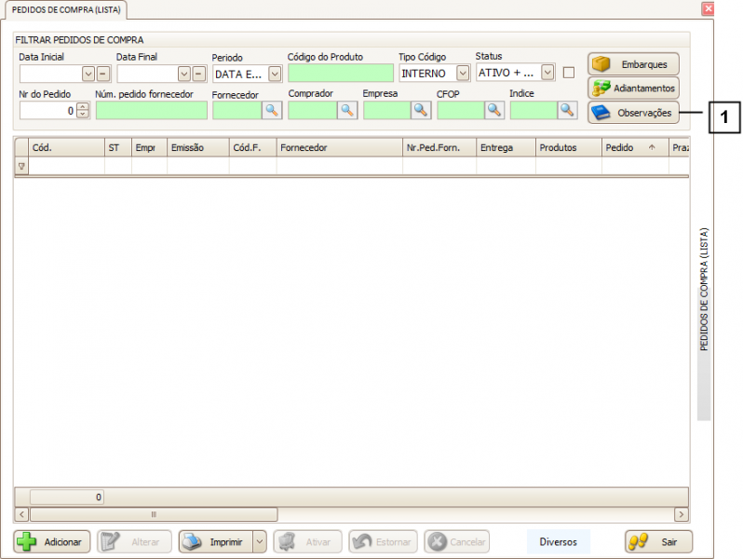Screen dimensions: 743x559
Task: Click the Código do Produto input field
Action: point(340,74)
